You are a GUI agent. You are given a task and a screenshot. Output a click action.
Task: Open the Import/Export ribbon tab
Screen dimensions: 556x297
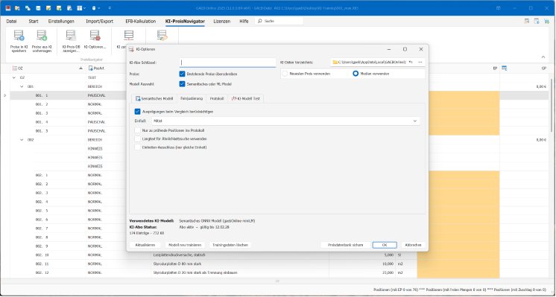(100, 22)
